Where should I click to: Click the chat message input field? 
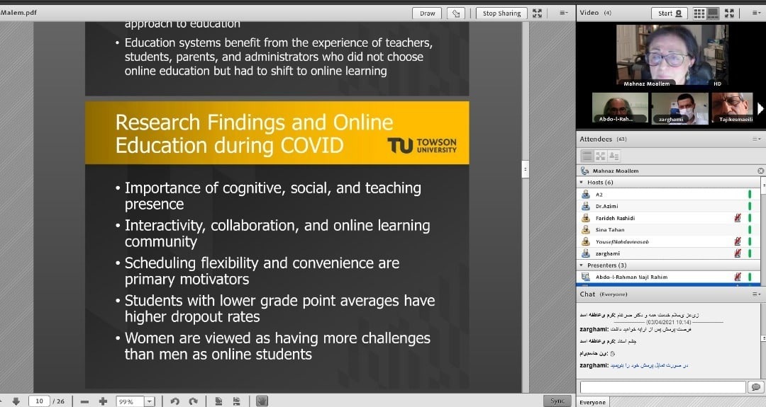(662, 387)
